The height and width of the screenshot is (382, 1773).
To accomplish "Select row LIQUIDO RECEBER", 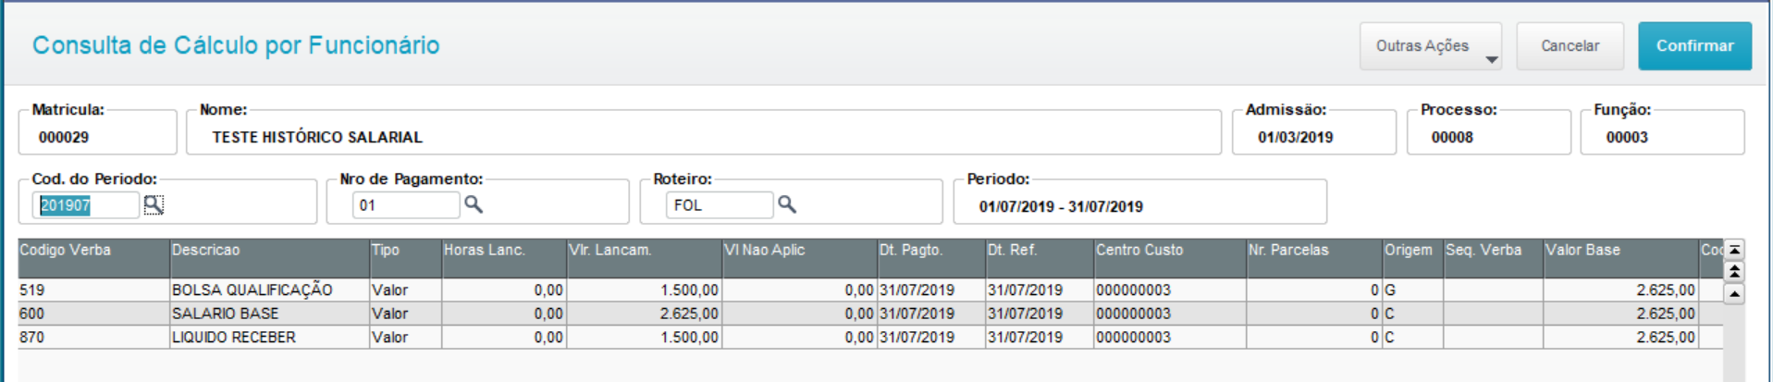I will point(870,338).
